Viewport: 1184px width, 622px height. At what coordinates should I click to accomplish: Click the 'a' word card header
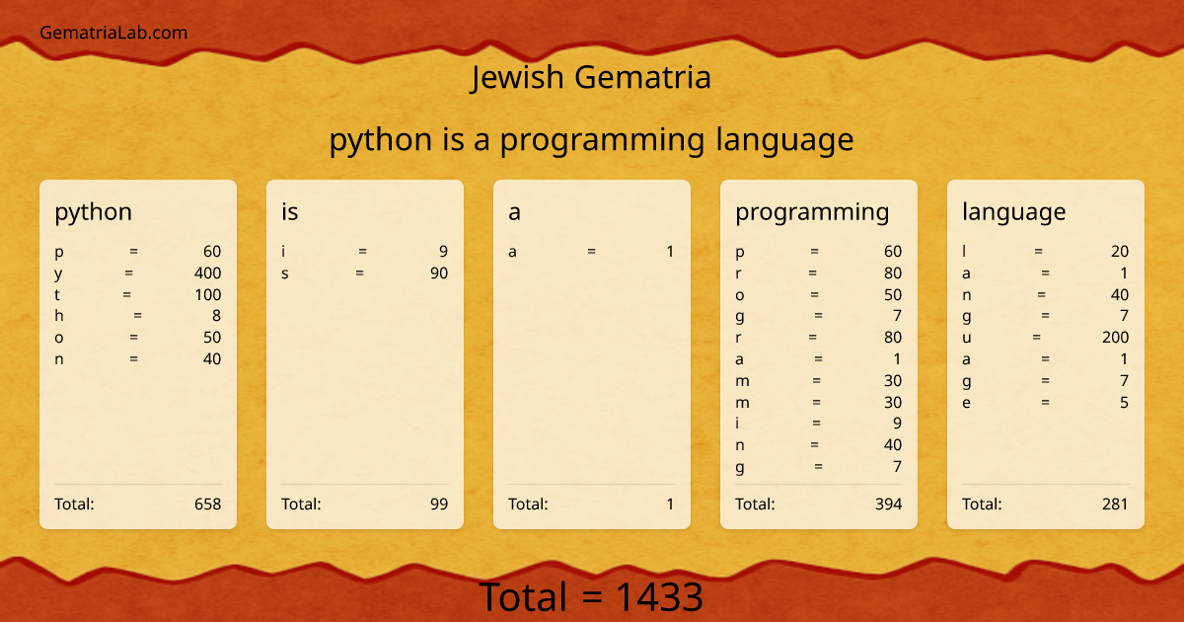coord(514,211)
